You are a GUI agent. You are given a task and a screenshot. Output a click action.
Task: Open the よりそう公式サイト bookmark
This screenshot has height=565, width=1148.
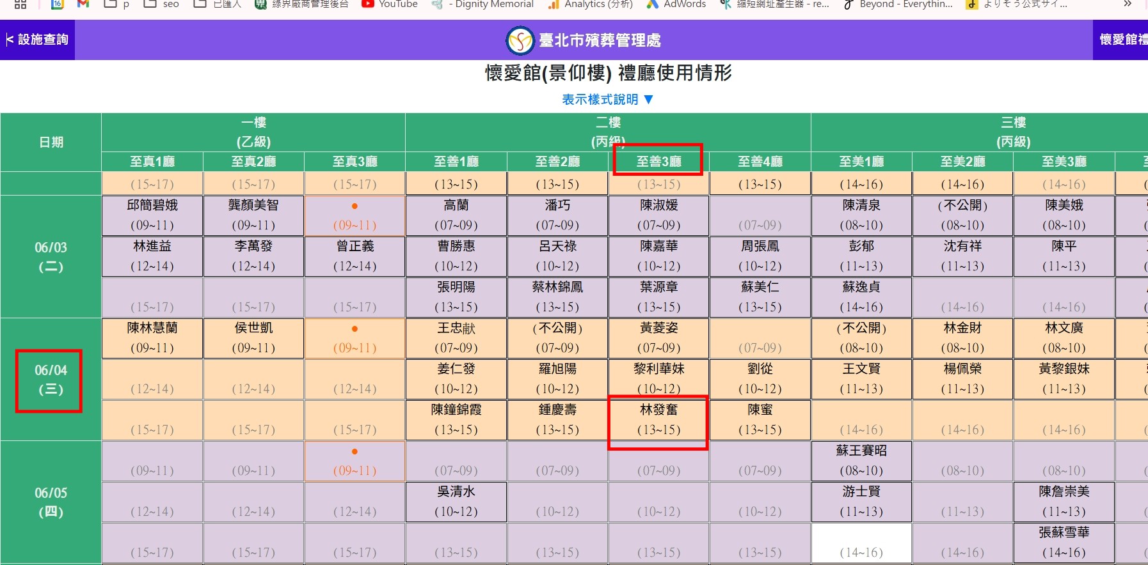click(x=1017, y=4)
